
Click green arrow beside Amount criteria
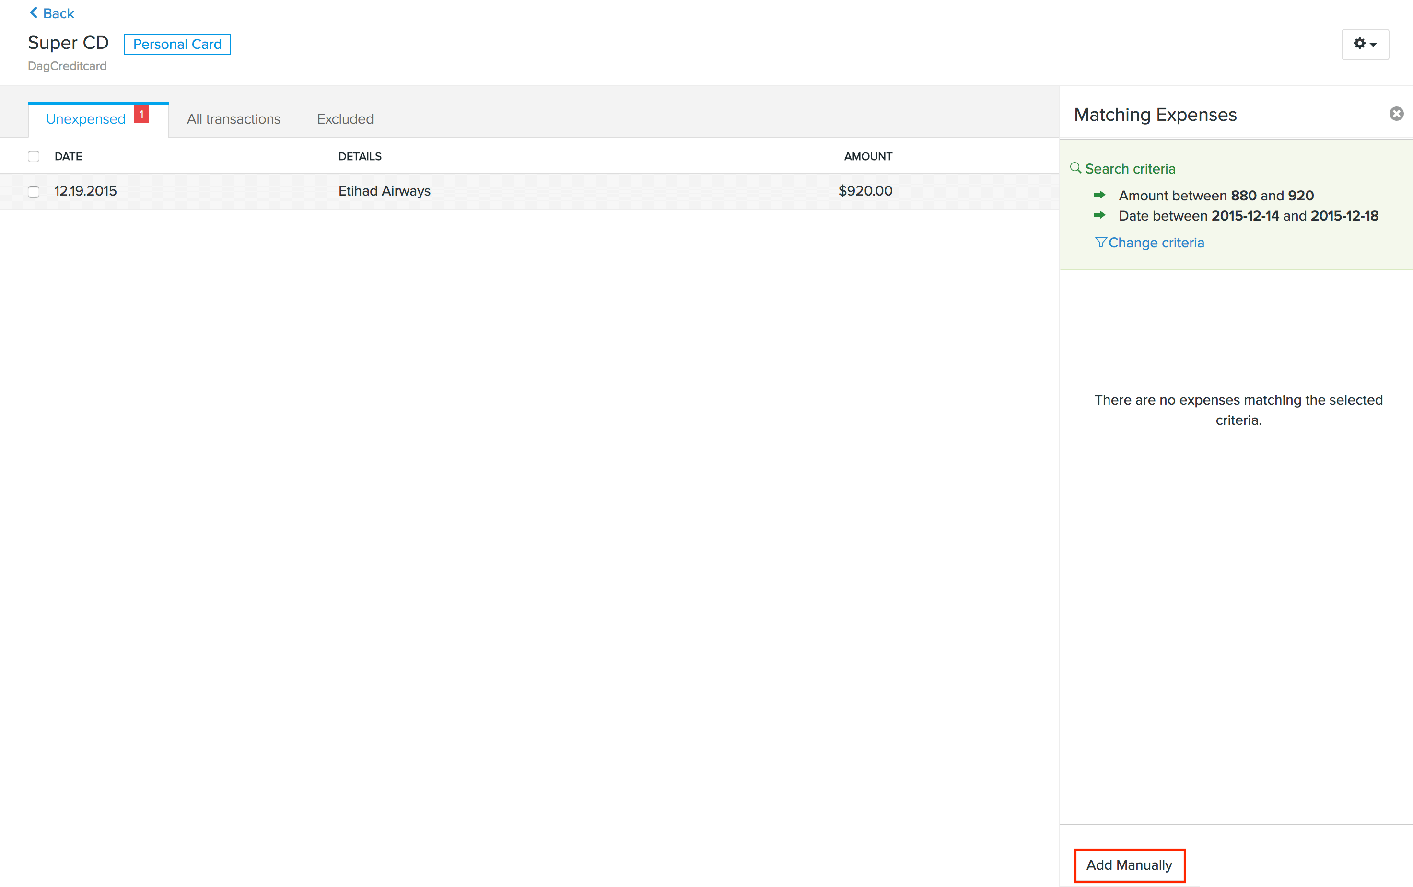(x=1100, y=195)
